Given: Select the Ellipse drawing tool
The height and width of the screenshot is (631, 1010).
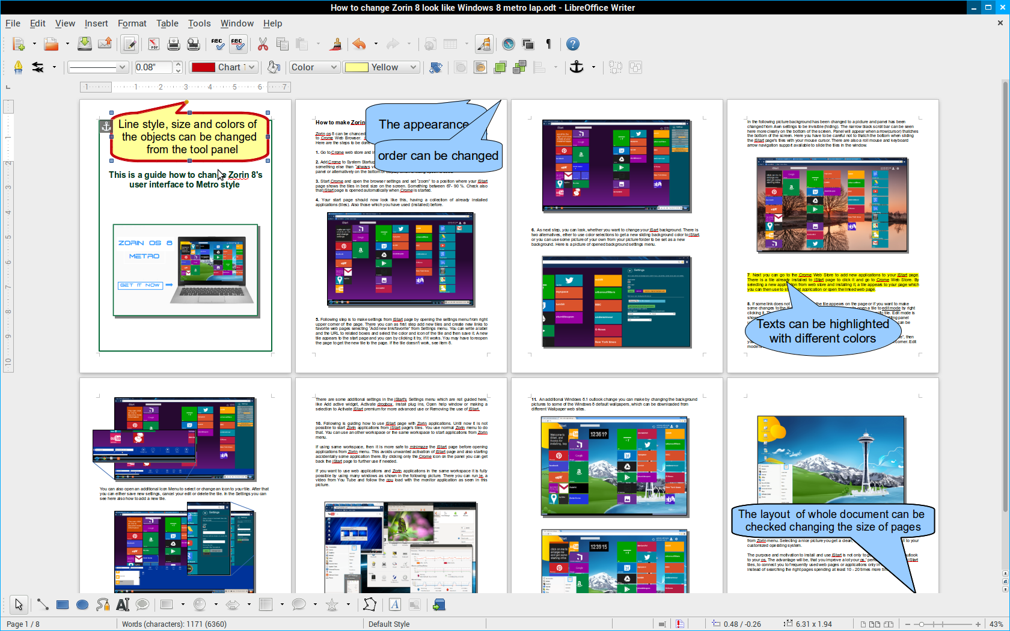Looking at the screenshot, I should pyautogui.click(x=82, y=605).
